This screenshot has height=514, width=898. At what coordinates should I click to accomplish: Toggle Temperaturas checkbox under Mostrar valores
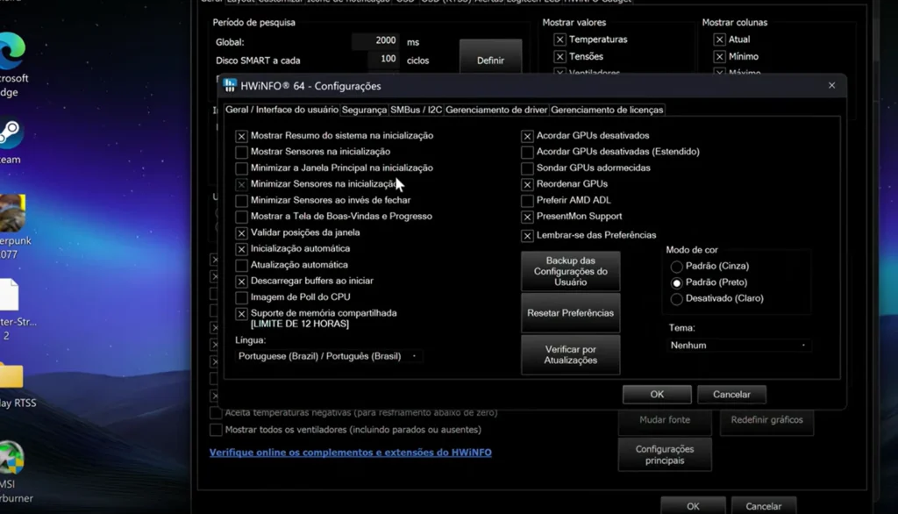[x=559, y=39]
